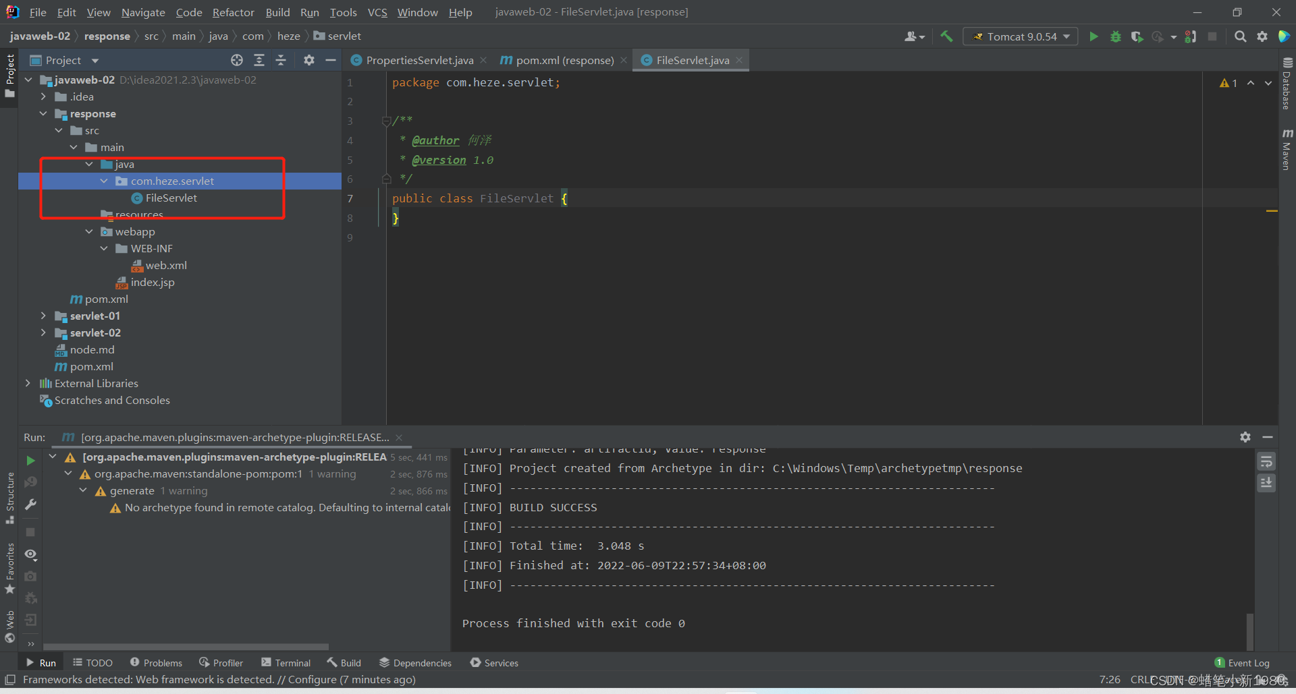This screenshot has height=694, width=1296.
Task: Toggle the Favorites tool window stripe
Action: [9, 568]
